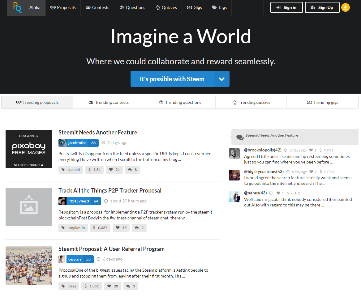This screenshot has width=361, height=297.
Task: Click the Sign in button
Action: click(286, 7)
